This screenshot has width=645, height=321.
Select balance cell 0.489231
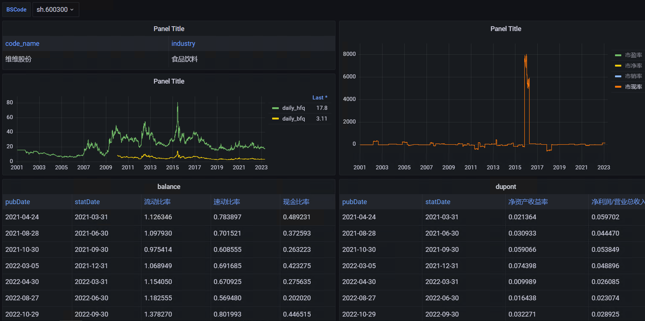click(x=307, y=217)
